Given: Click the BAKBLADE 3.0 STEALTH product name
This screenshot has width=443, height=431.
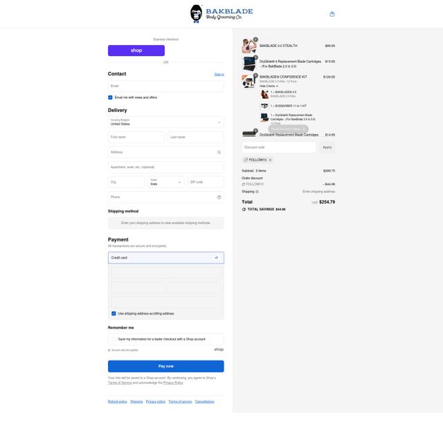Looking at the screenshot, I should pos(278,46).
